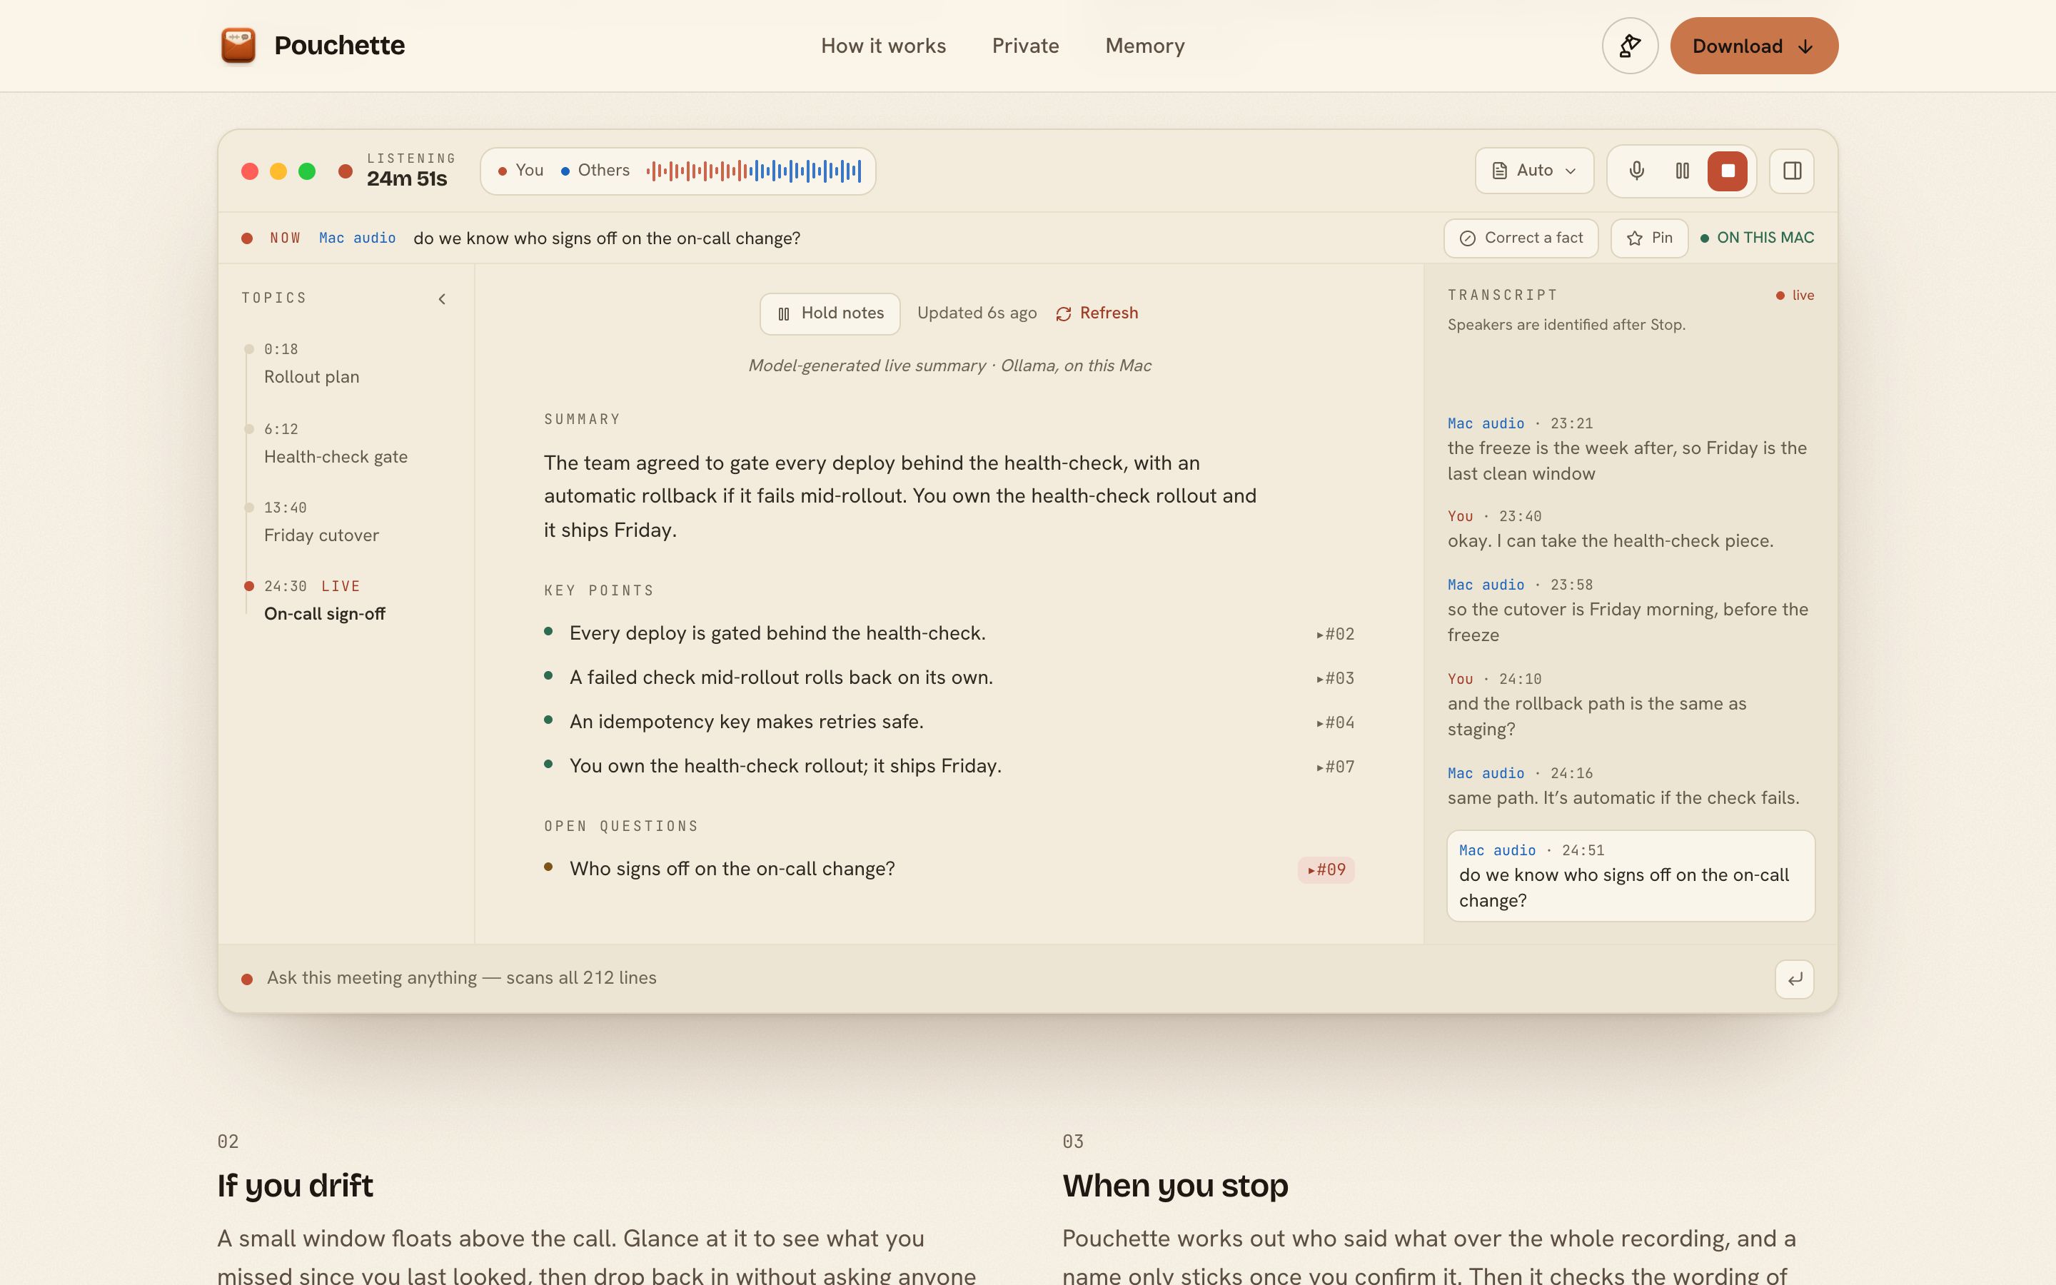Screen dimensions: 2056x1285
Task: Click the 'If you drift' heading
Action: point(295,1186)
